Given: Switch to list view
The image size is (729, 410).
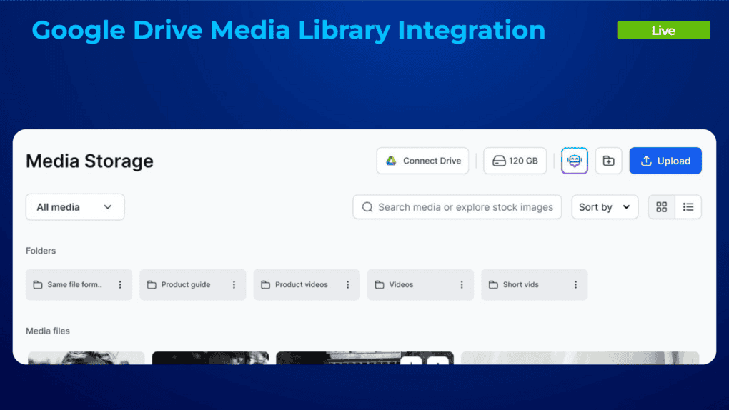Looking at the screenshot, I should click(688, 207).
